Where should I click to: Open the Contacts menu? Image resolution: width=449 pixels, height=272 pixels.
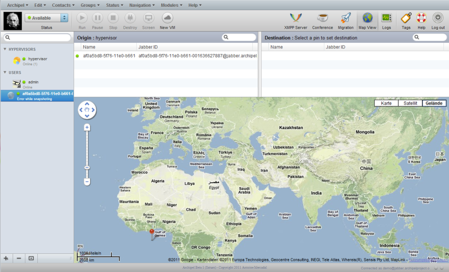63,5
